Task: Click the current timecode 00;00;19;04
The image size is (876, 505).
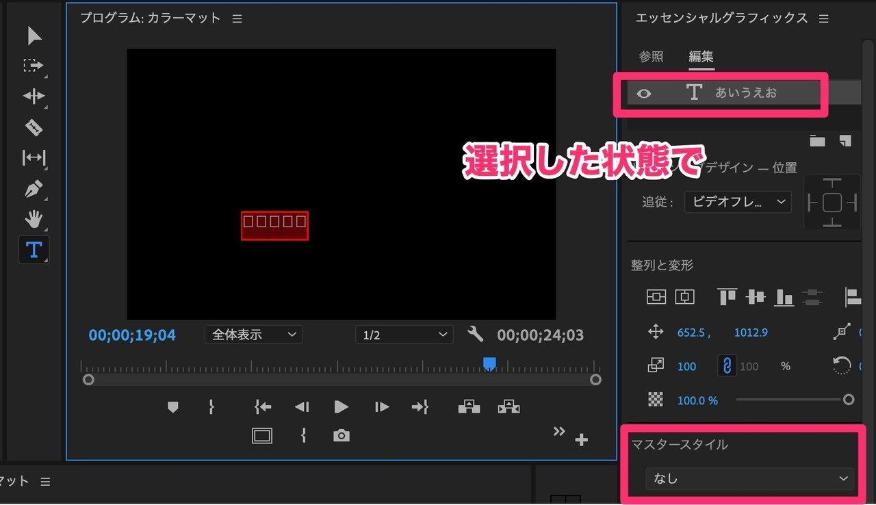Action: [x=132, y=335]
